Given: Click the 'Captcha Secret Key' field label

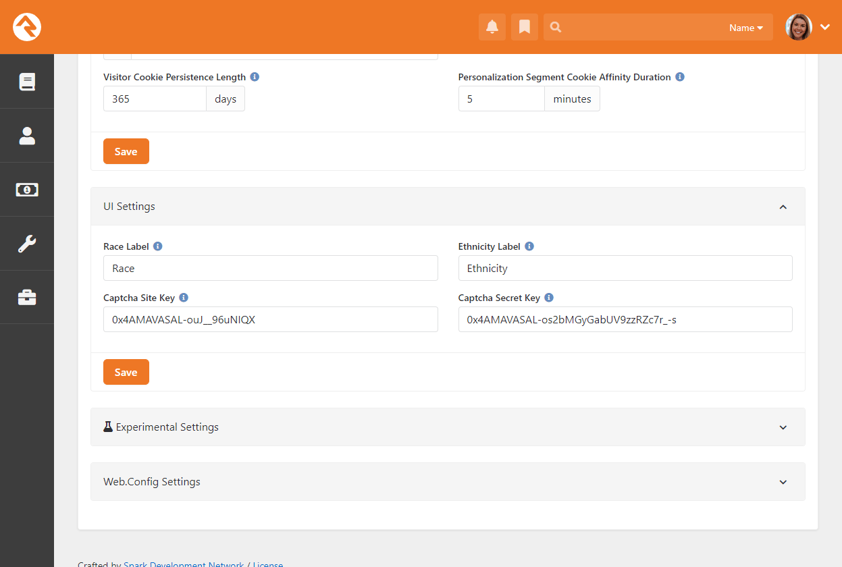Looking at the screenshot, I should tap(499, 298).
